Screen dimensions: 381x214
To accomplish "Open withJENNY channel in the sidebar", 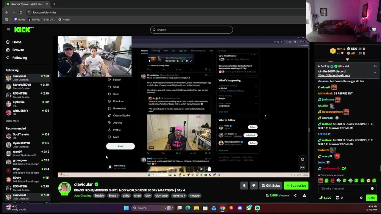I will click(27, 112).
